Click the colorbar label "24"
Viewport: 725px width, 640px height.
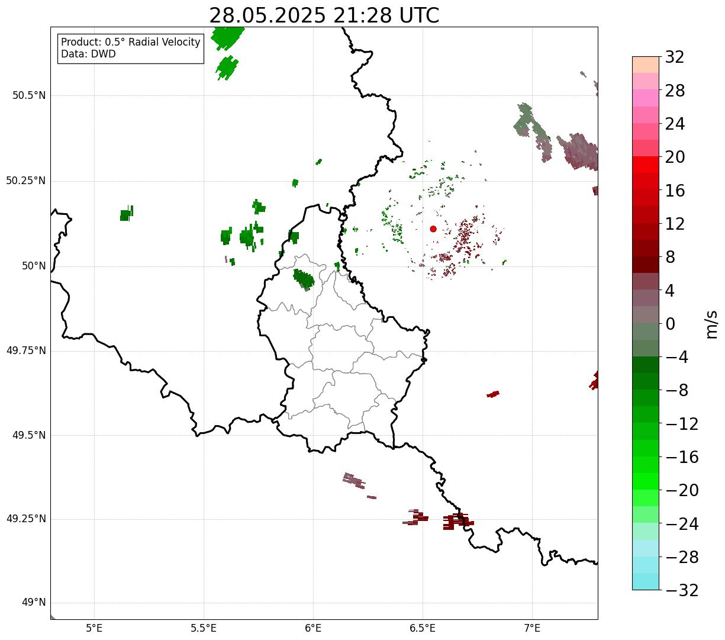click(x=675, y=124)
